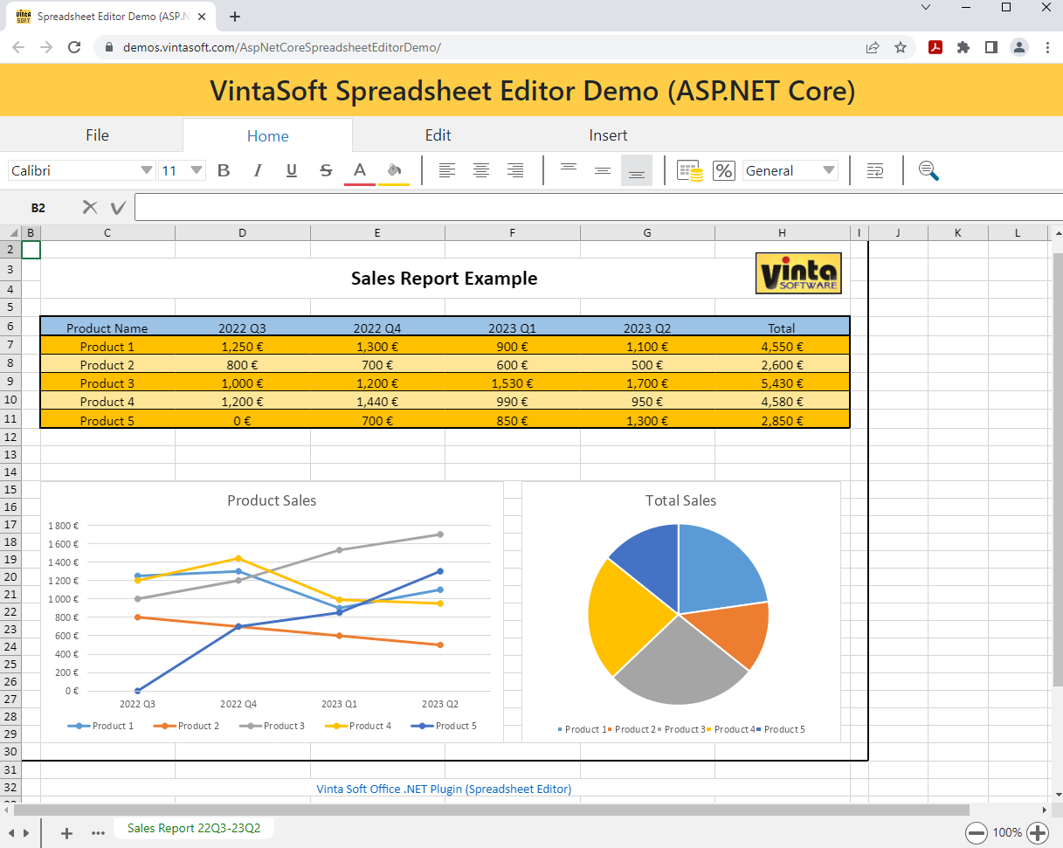The height and width of the screenshot is (848, 1063).
Task: Center text horizontally in cell
Action: pos(481,170)
